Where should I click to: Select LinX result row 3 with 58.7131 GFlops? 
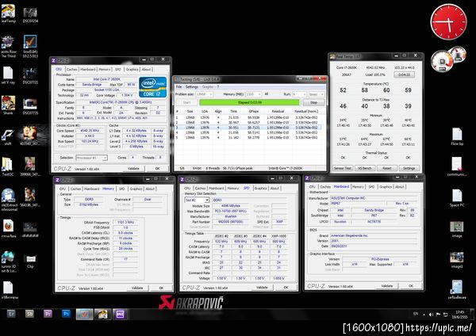coord(248,128)
